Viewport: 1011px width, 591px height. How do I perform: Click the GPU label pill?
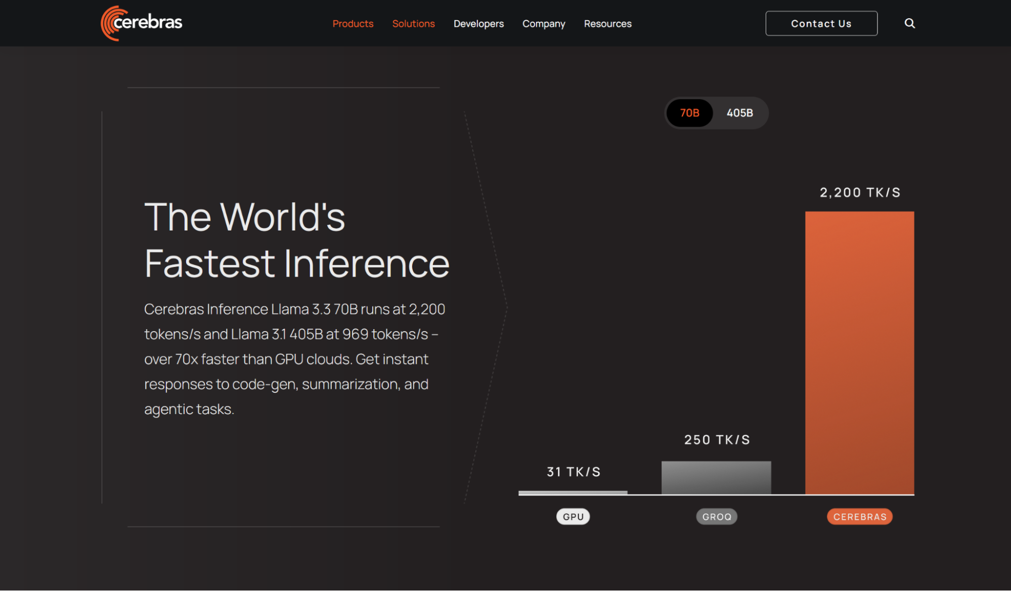click(573, 517)
